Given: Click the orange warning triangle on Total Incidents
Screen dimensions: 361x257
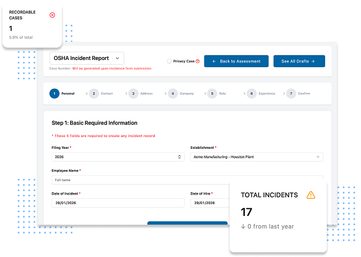Looking at the screenshot, I should pyautogui.click(x=311, y=195).
